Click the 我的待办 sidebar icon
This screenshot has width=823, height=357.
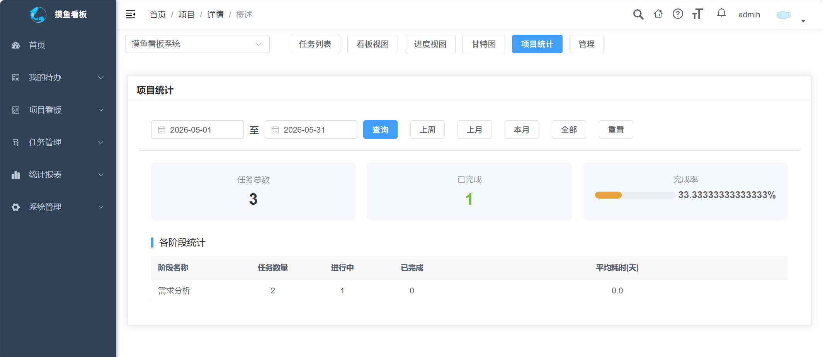(x=15, y=77)
